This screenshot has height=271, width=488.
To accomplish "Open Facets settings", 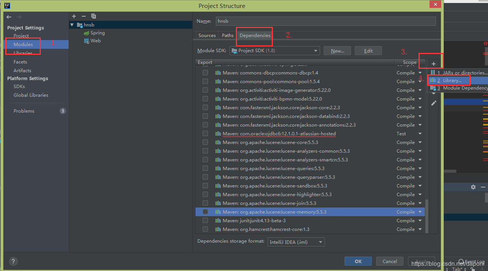I will [x=20, y=62].
